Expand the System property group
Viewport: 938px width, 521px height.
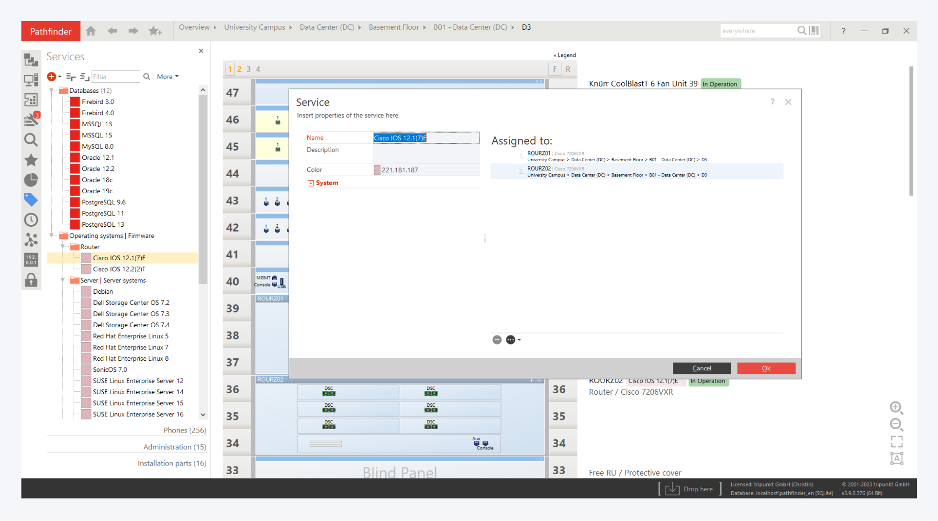pos(311,183)
